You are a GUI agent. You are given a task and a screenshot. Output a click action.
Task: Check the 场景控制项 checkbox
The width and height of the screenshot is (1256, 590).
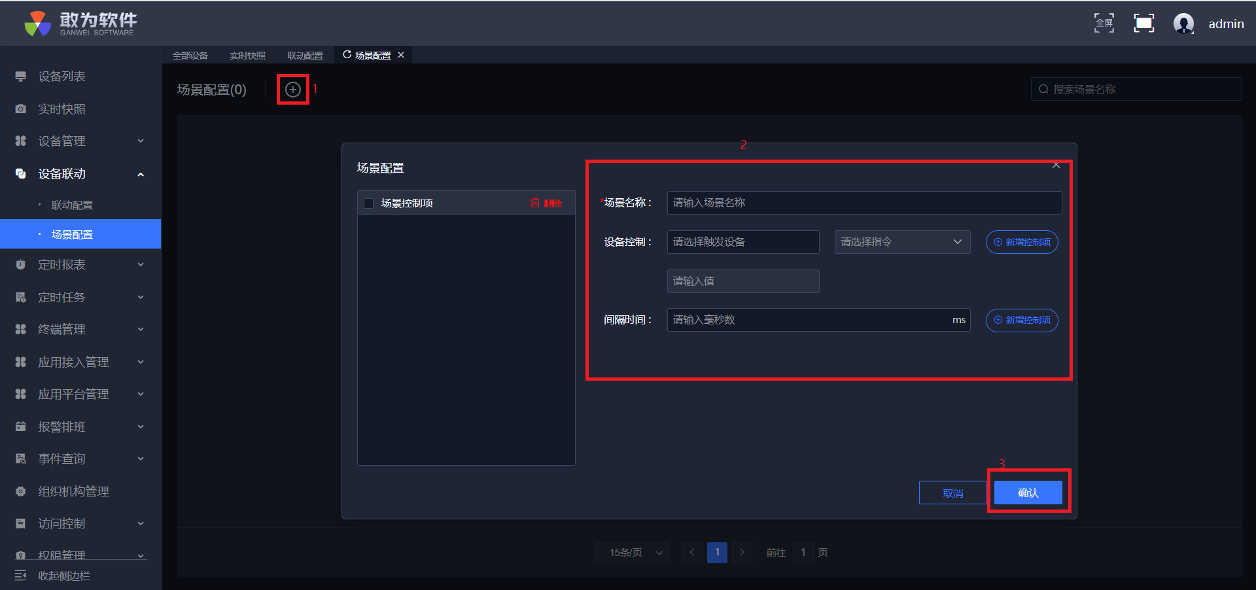tap(368, 203)
